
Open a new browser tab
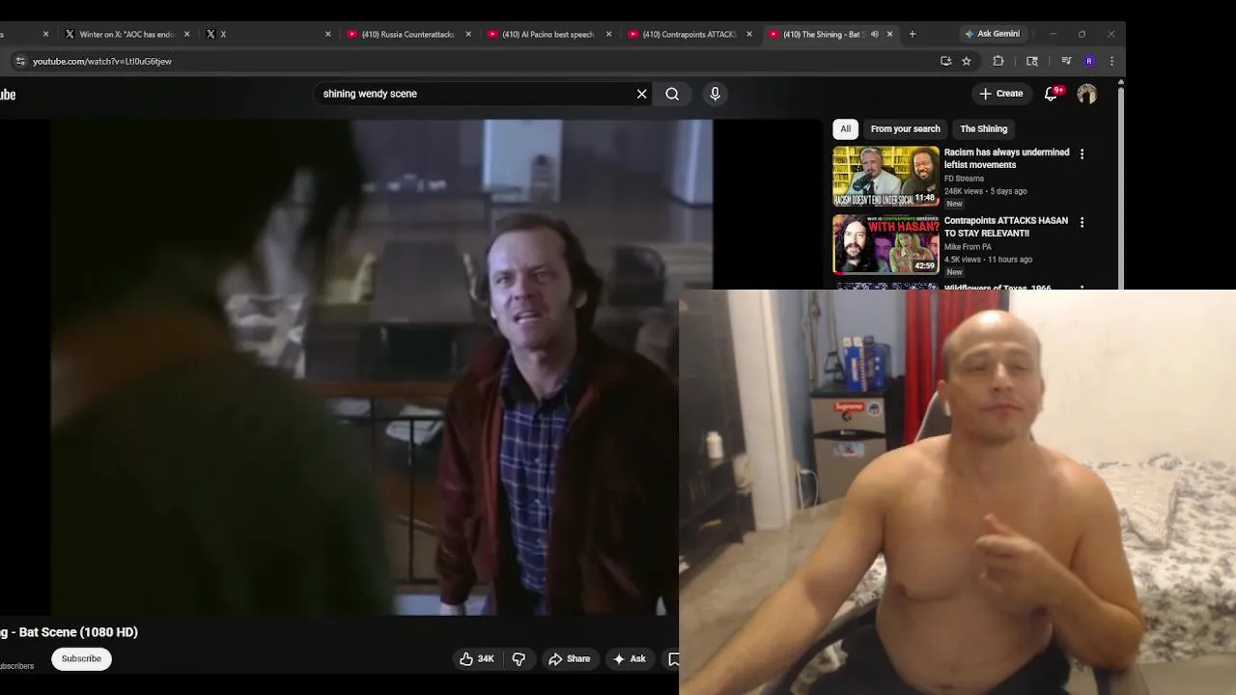point(913,34)
